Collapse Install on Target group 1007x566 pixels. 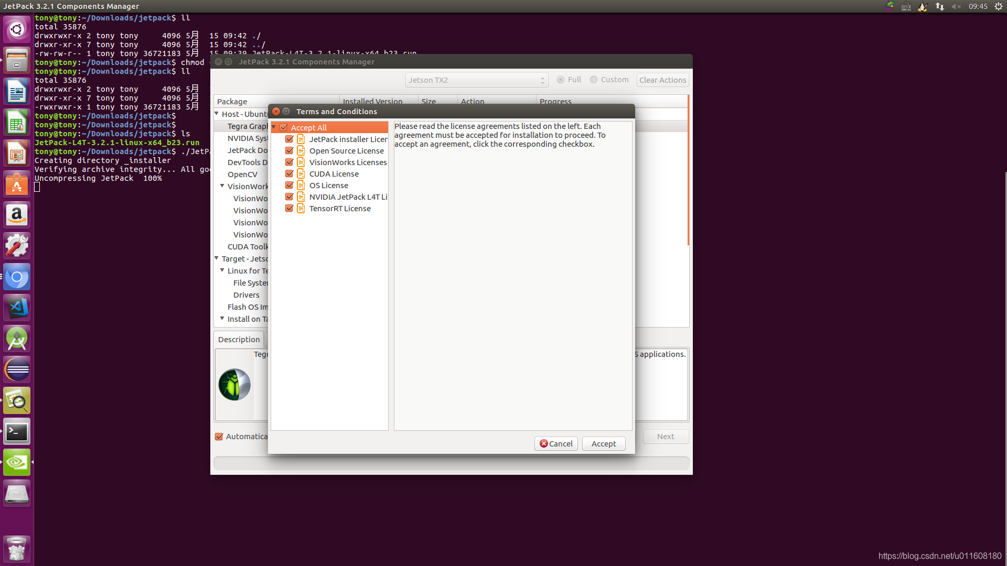(222, 318)
